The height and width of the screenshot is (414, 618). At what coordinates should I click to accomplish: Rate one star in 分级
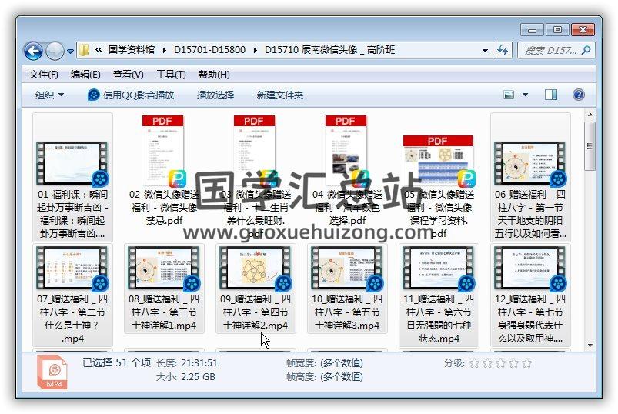(475, 362)
